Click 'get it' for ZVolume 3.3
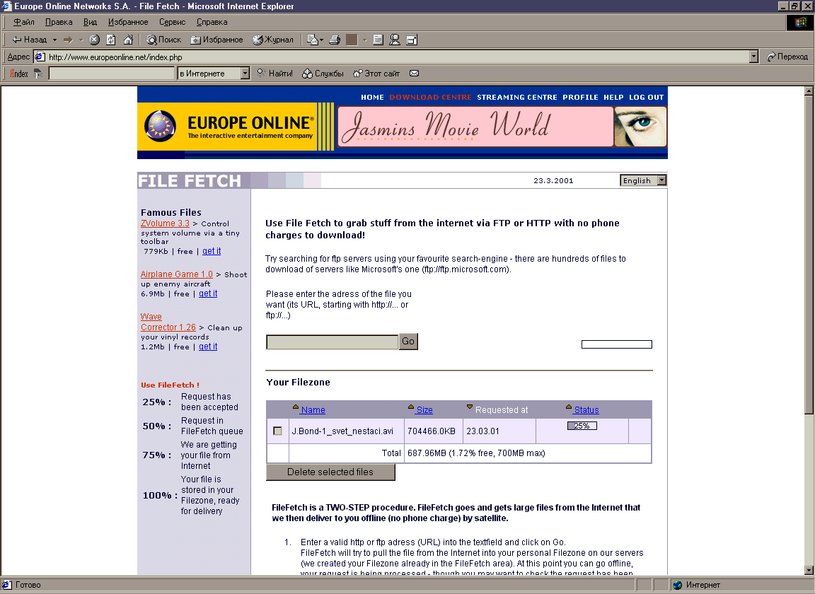 pyautogui.click(x=212, y=251)
